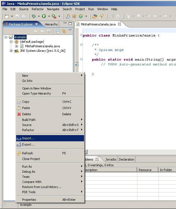Image resolution: width=176 pixels, height=209 pixels.
Task: Click the Open Type toolbar icon
Action: [x=95, y=16]
